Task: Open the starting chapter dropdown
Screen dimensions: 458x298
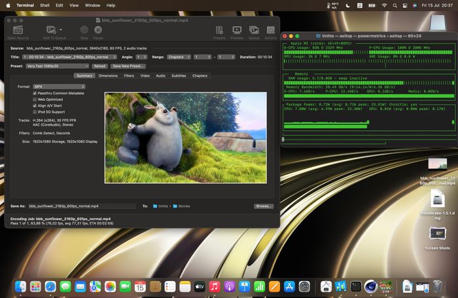Action: tap(202, 57)
